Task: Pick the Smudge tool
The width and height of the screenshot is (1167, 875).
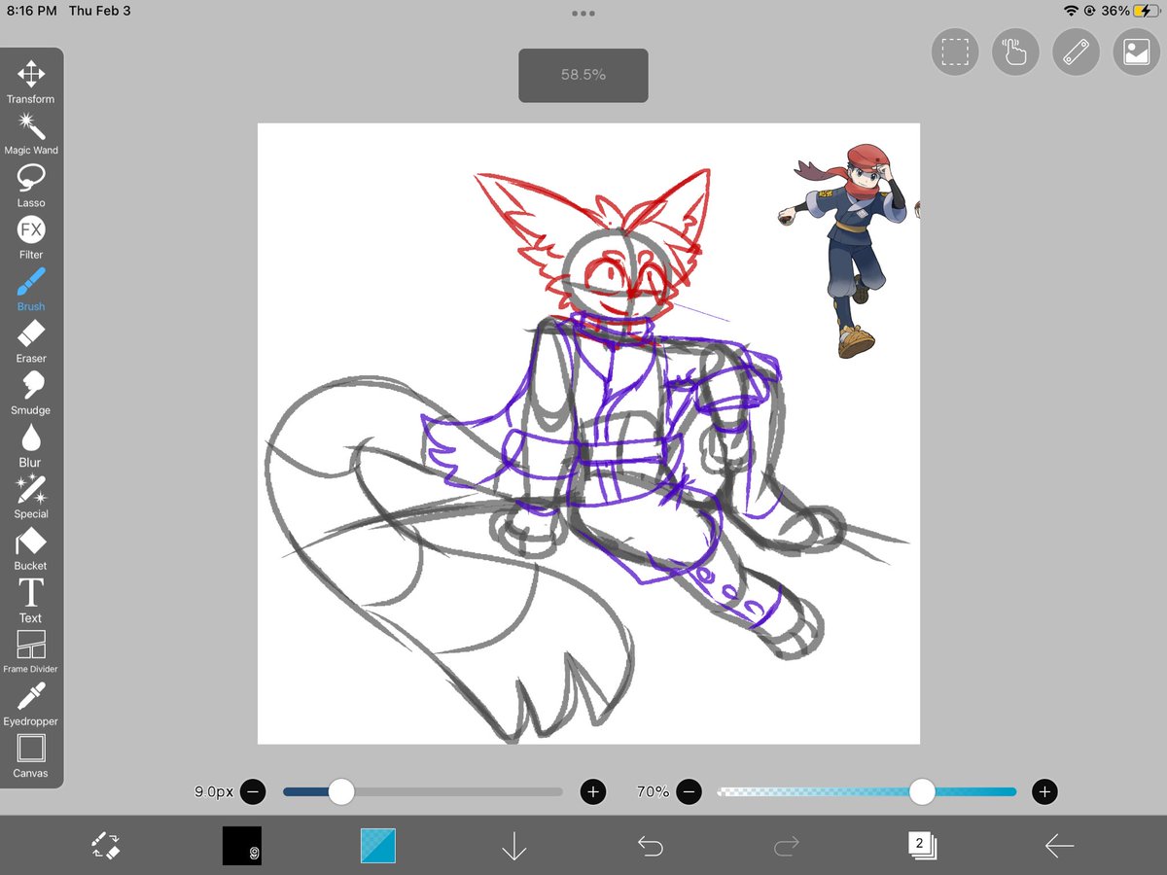Action: click(x=31, y=393)
